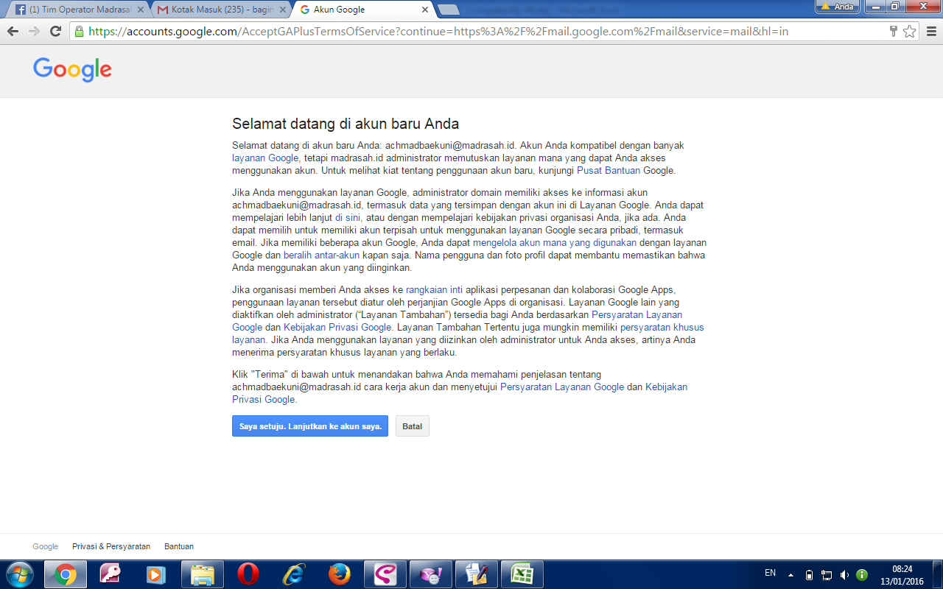Open Microsoft Excel from the taskbar
The width and height of the screenshot is (943, 589).
coord(522,574)
